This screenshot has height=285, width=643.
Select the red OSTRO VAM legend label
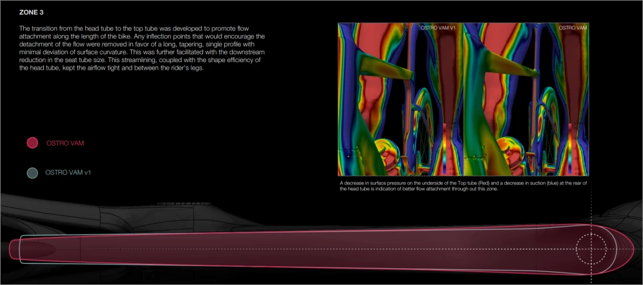click(x=65, y=143)
